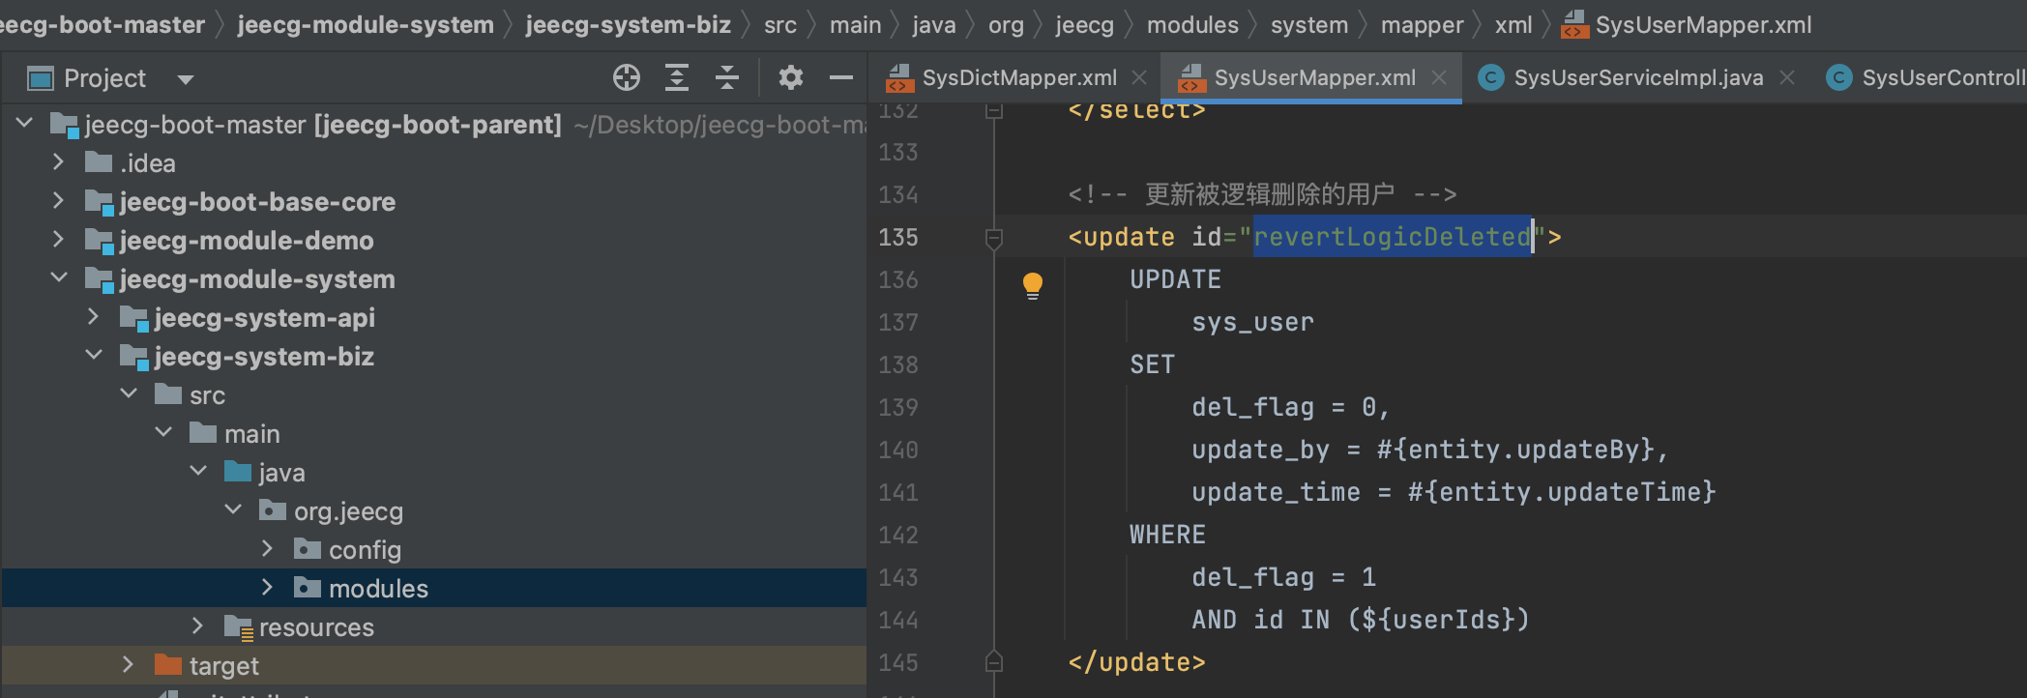Collapse the src folder chevron
The width and height of the screenshot is (2027, 698).
coord(129,393)
